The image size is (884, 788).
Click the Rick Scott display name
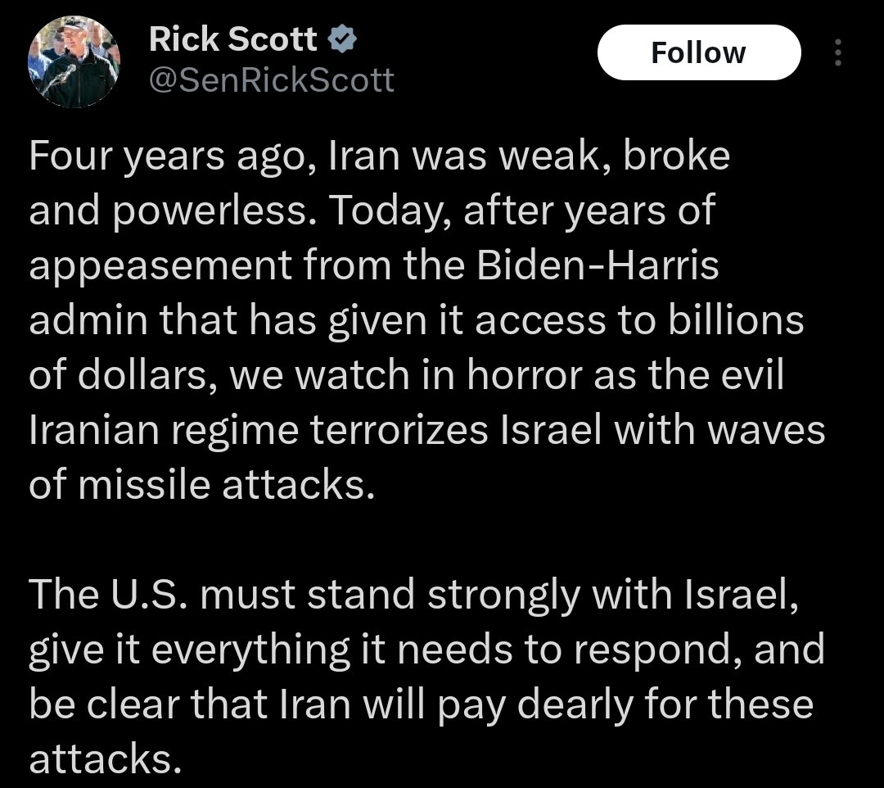(x=232, y=39)
